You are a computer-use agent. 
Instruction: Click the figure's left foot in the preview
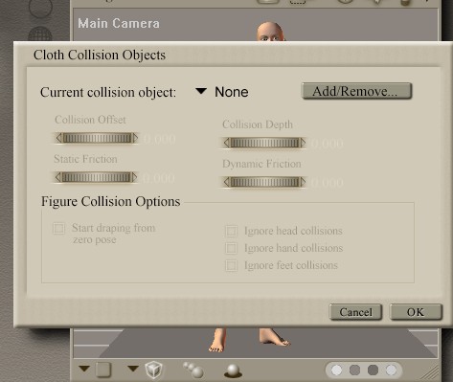(x=275, y=338)
